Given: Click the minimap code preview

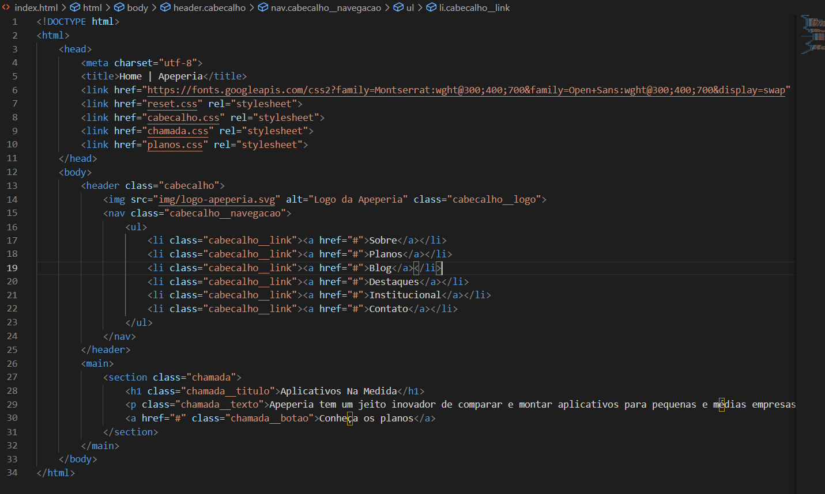Looking at the screenshot, I should coord(813,35).
